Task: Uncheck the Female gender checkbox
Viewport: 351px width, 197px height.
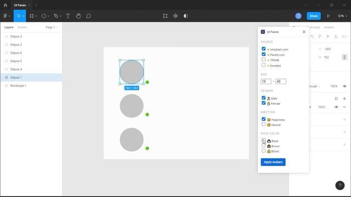Action: pyautogui.click(x=263, y=103)
